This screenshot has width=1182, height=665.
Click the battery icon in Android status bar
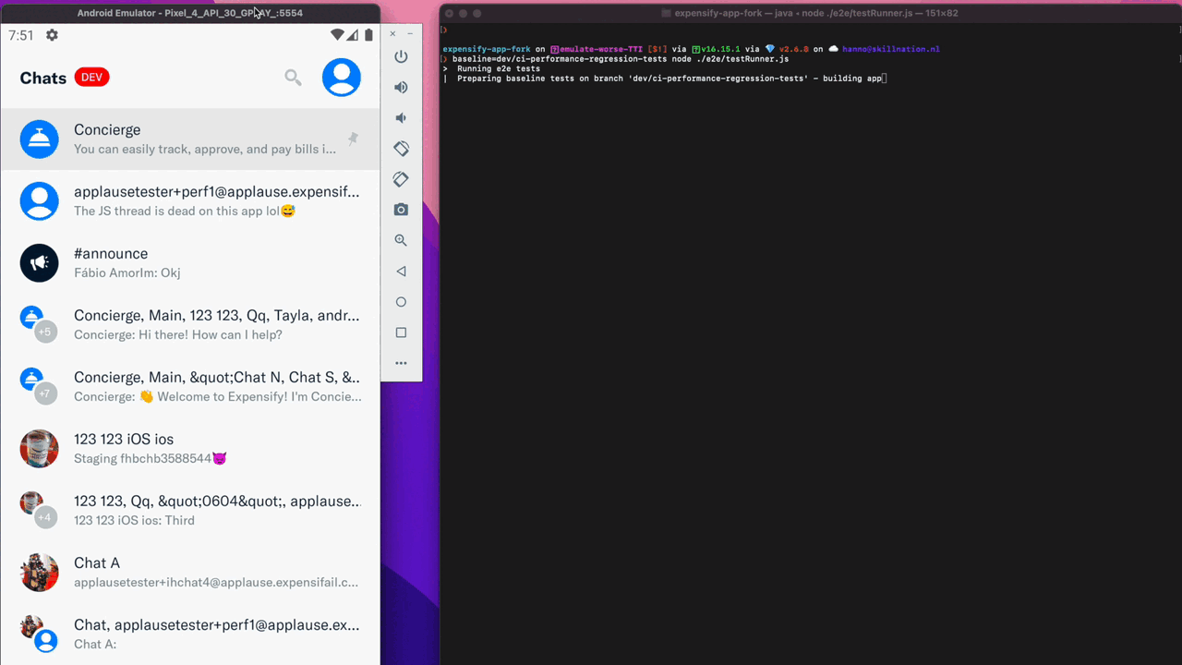coord(368,35)
